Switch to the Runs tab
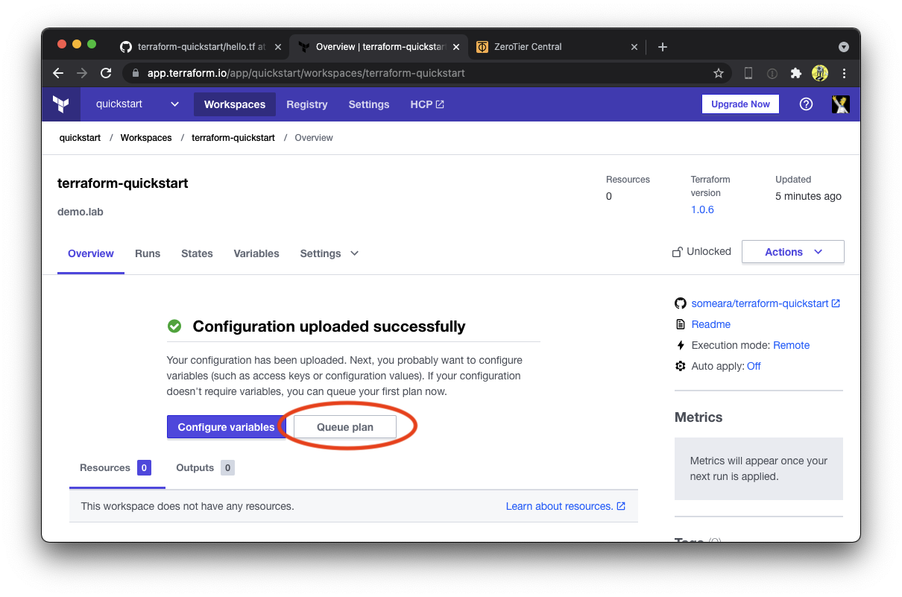The width and height of the screenshot is (902, 597). coord(148,253)
